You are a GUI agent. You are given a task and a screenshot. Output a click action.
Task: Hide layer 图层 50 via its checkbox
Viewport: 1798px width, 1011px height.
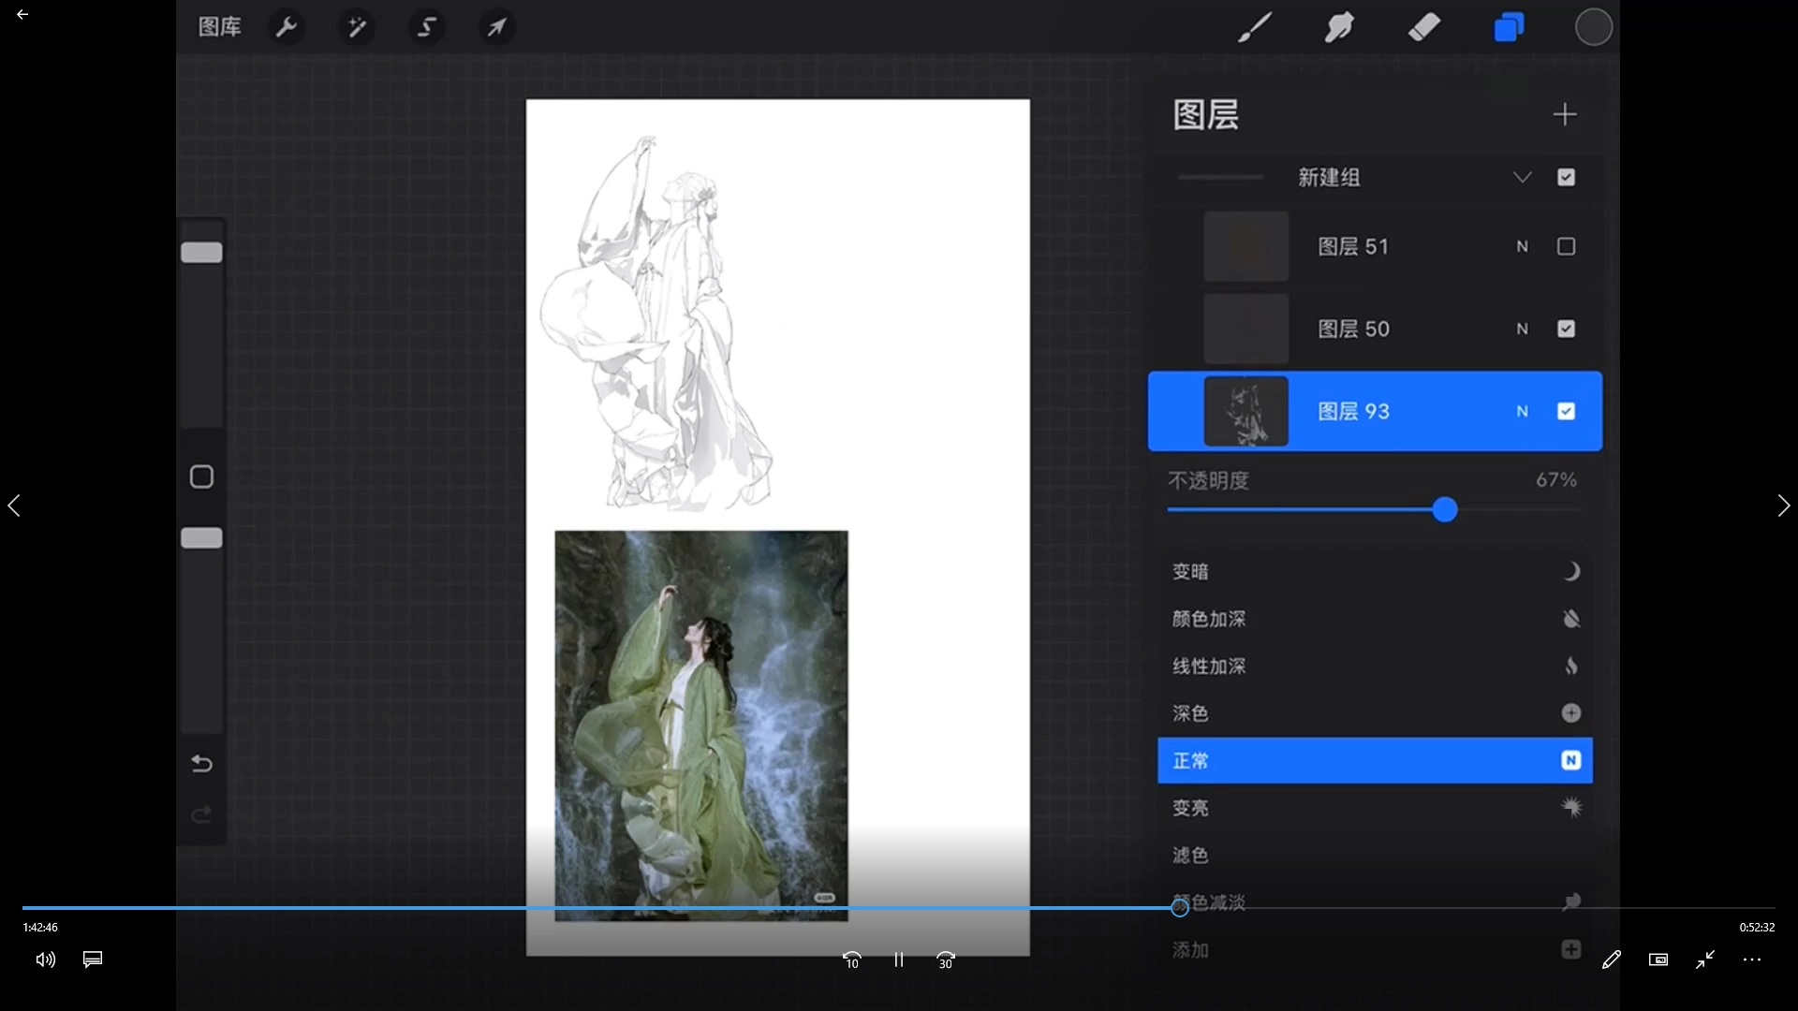(x=1566, y=329)
